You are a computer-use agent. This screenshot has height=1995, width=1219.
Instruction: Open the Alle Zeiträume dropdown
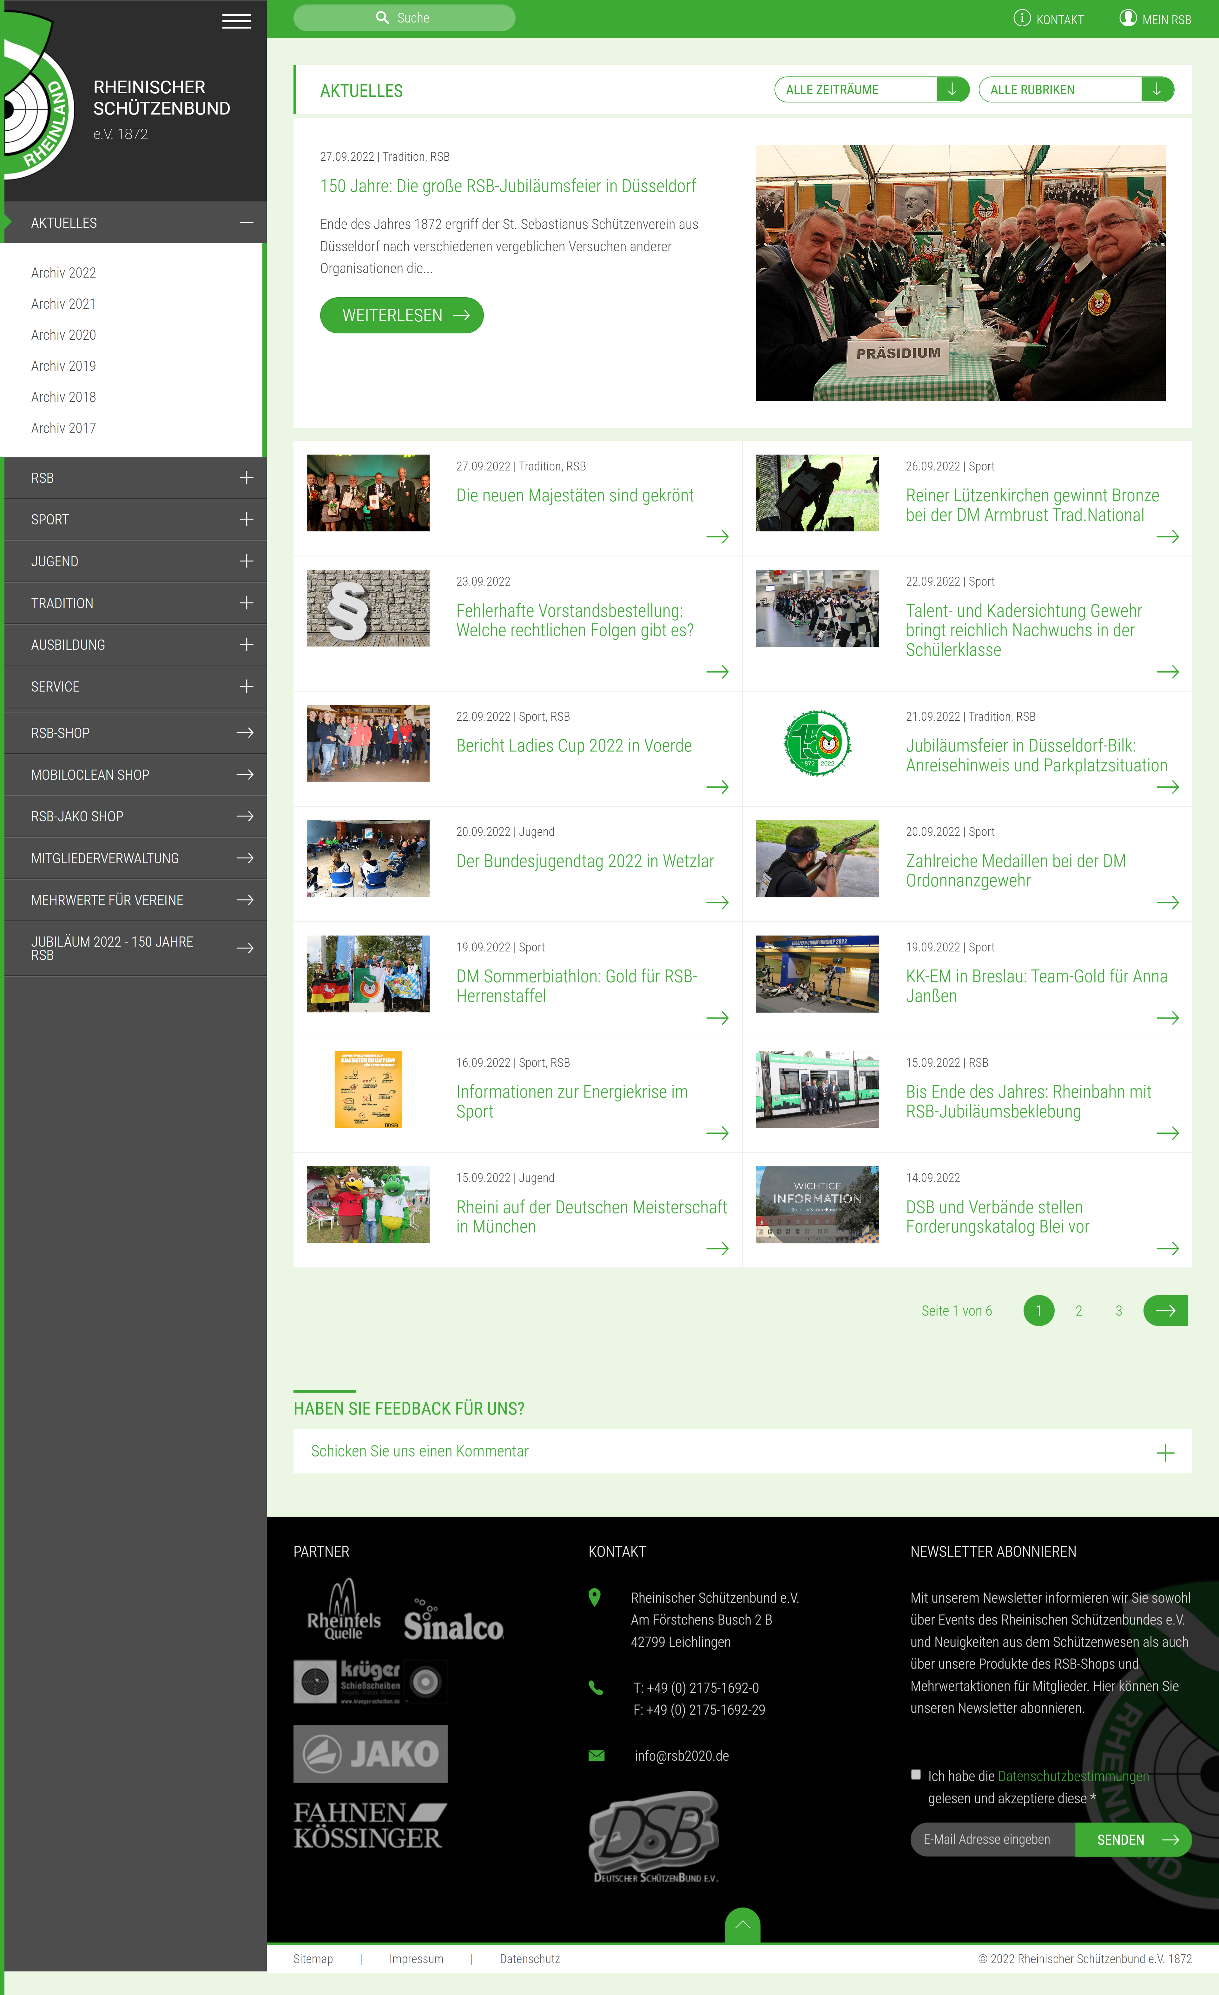pos(872,90)
